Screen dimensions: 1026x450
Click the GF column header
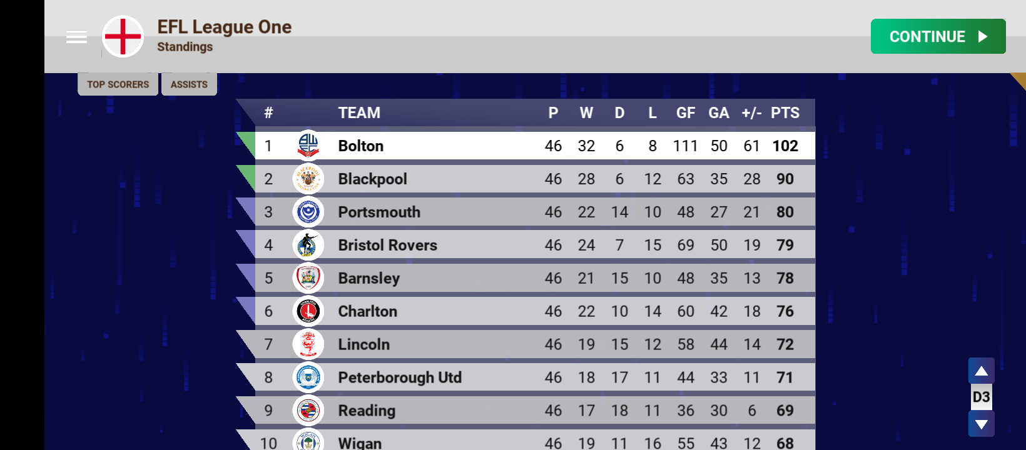[685, 113]
